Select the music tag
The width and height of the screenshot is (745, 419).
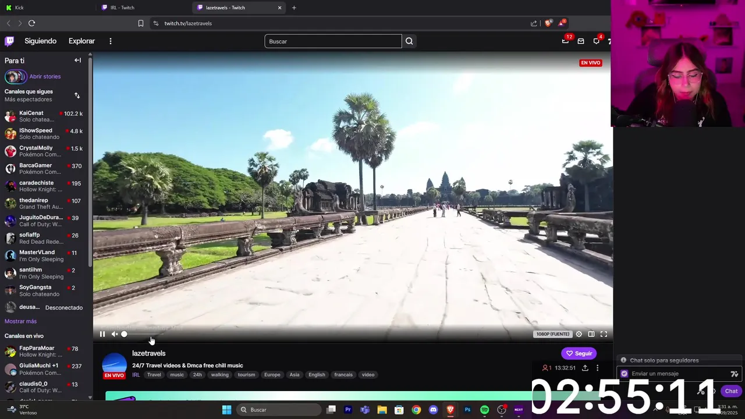[x=177, y=375]
